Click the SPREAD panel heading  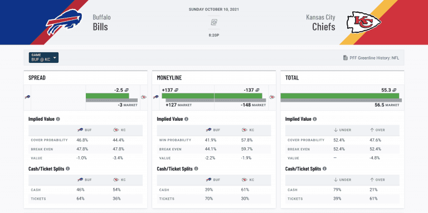click(x=37, y=78)
